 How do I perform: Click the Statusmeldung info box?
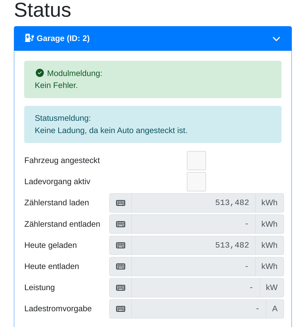pyautogui.click(x=153, y=124)
